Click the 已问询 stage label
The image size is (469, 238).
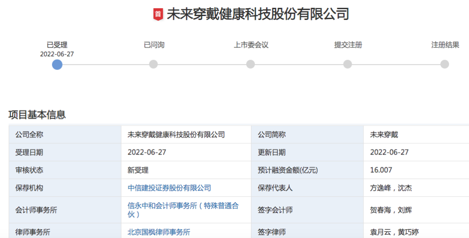(154, 45)
